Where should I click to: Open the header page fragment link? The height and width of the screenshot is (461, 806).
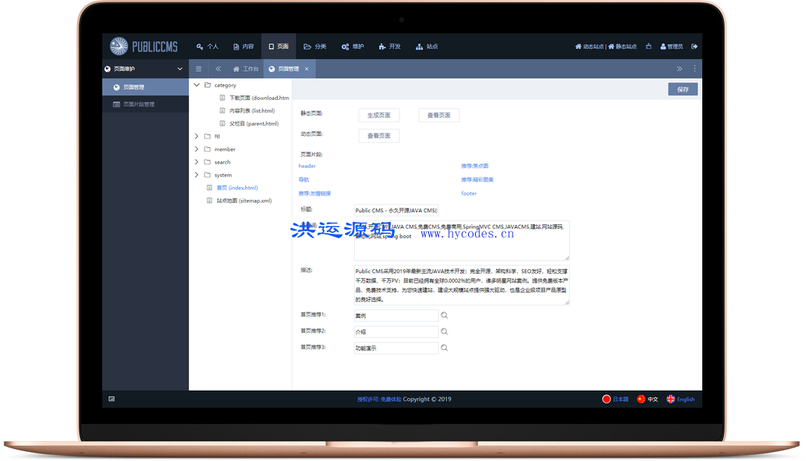pos(307,166)
